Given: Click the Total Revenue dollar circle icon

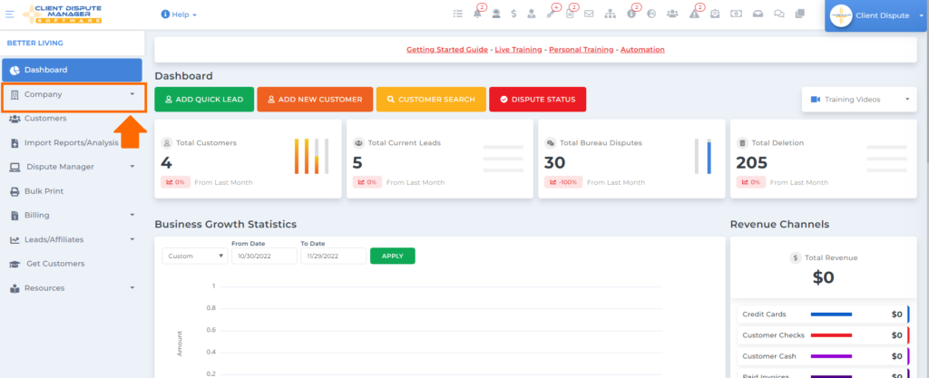Looking at the screenshot, I should tap(795, 258).
